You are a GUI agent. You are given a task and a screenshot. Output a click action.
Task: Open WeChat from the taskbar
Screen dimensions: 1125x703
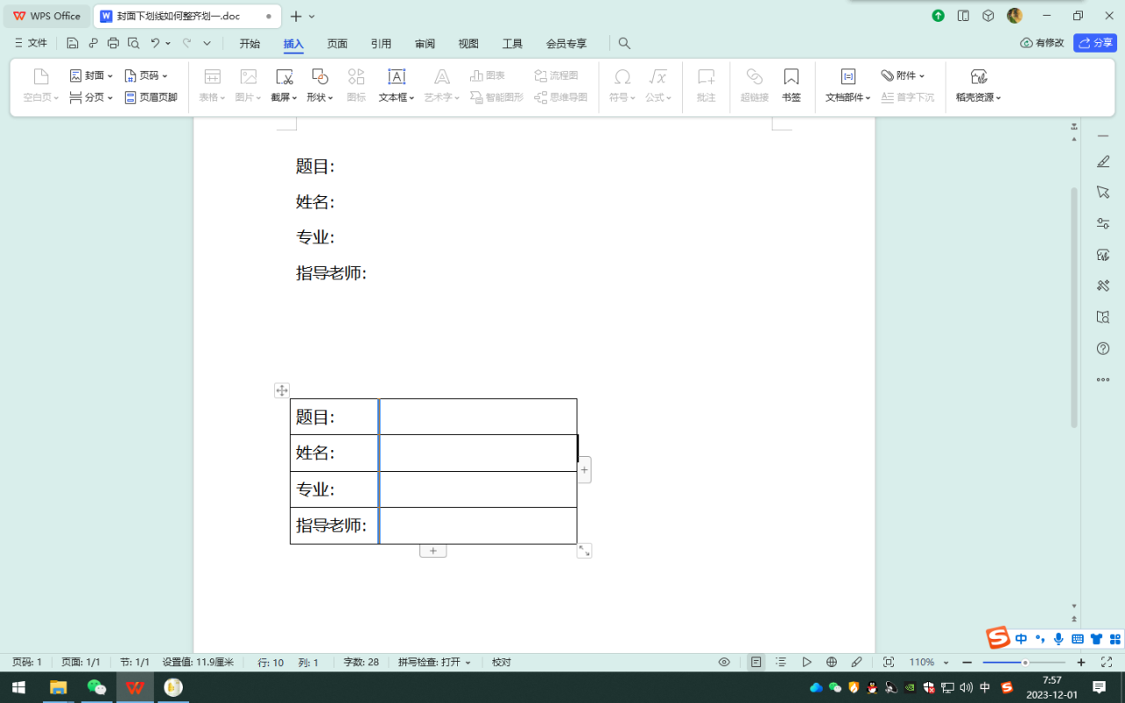pos(97,686)
